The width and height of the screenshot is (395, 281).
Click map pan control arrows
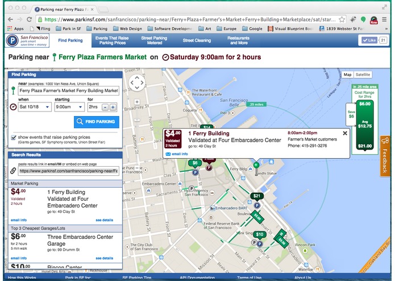[137, 82]
